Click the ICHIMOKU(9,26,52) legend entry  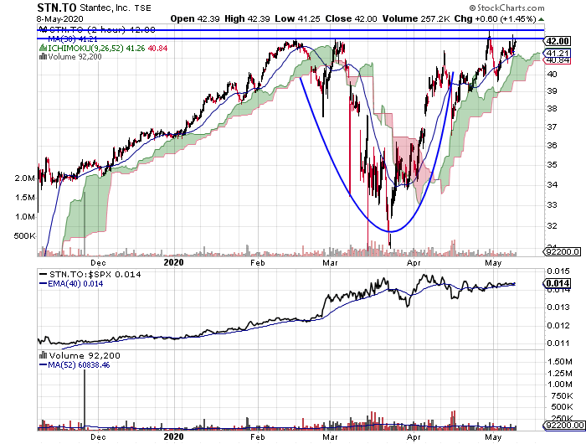click(106, 49)
